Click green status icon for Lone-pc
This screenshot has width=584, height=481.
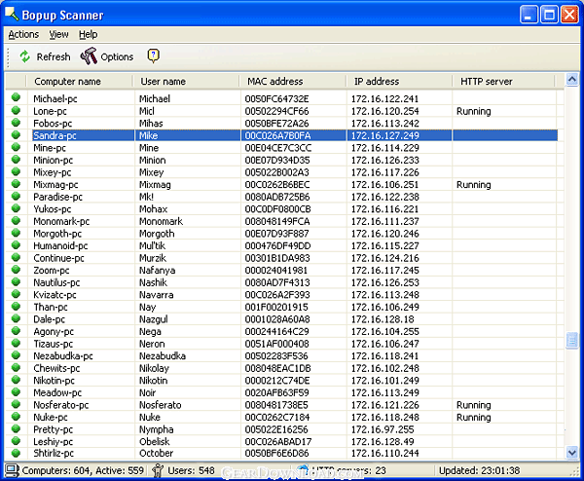[x=16, y=110]
